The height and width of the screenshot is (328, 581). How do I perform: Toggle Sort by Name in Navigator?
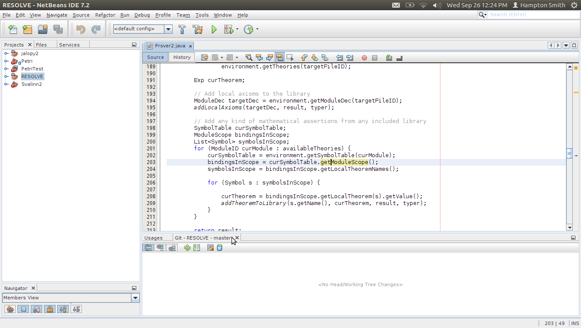(63, 309)
